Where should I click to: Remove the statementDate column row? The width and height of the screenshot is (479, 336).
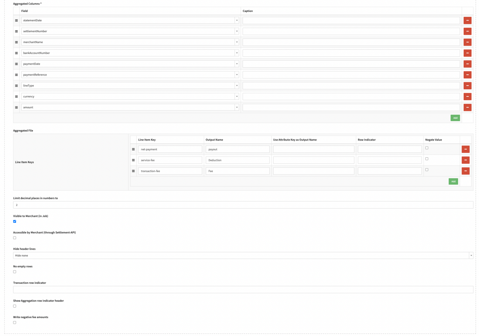point(467,21)
